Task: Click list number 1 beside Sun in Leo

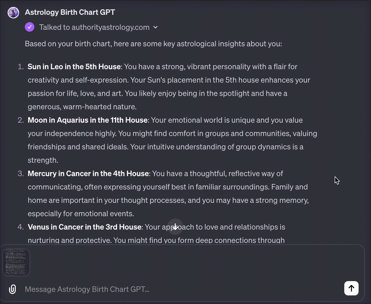Action: [x=21, y=67]
